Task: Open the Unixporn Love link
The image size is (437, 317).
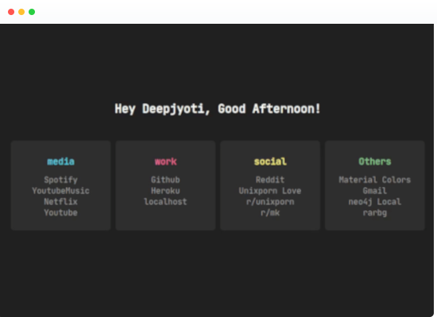Action: pos(270,191)
